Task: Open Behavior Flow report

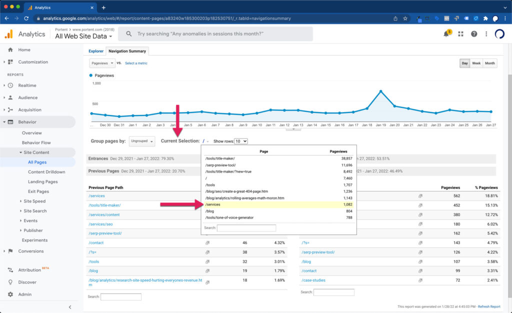Action: (x=36, y=142)
